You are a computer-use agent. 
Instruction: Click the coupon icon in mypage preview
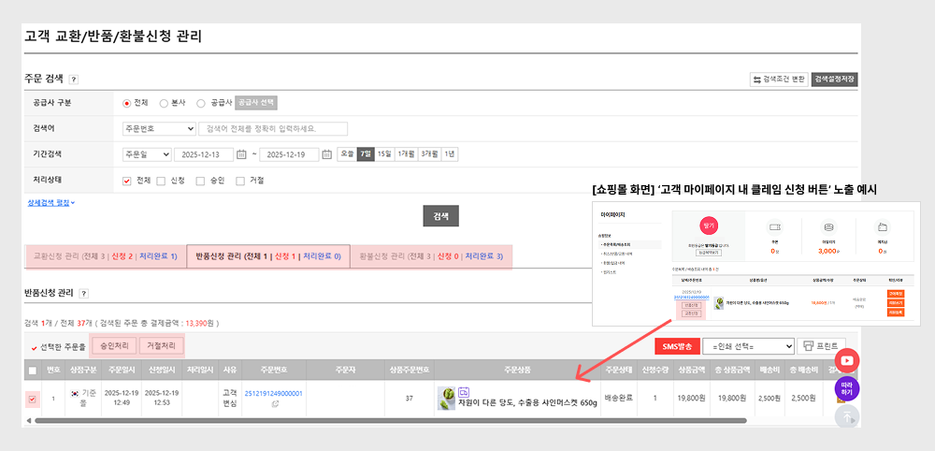[x=774, y=227]
